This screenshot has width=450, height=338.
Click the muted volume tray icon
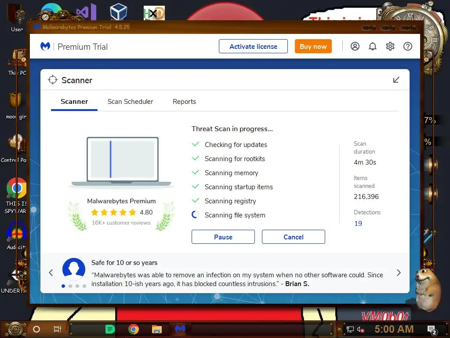point(361,329)
